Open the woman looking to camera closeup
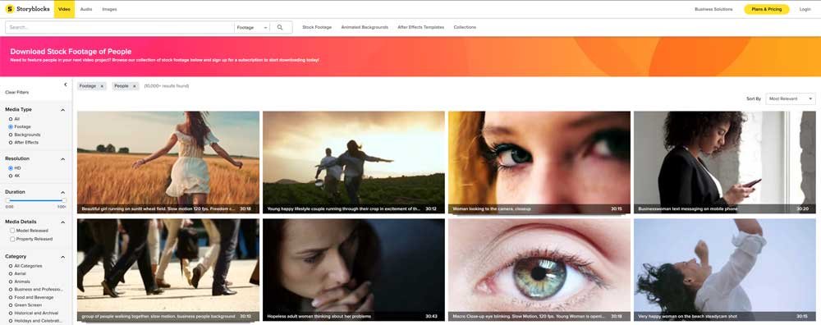 (539, 162)
